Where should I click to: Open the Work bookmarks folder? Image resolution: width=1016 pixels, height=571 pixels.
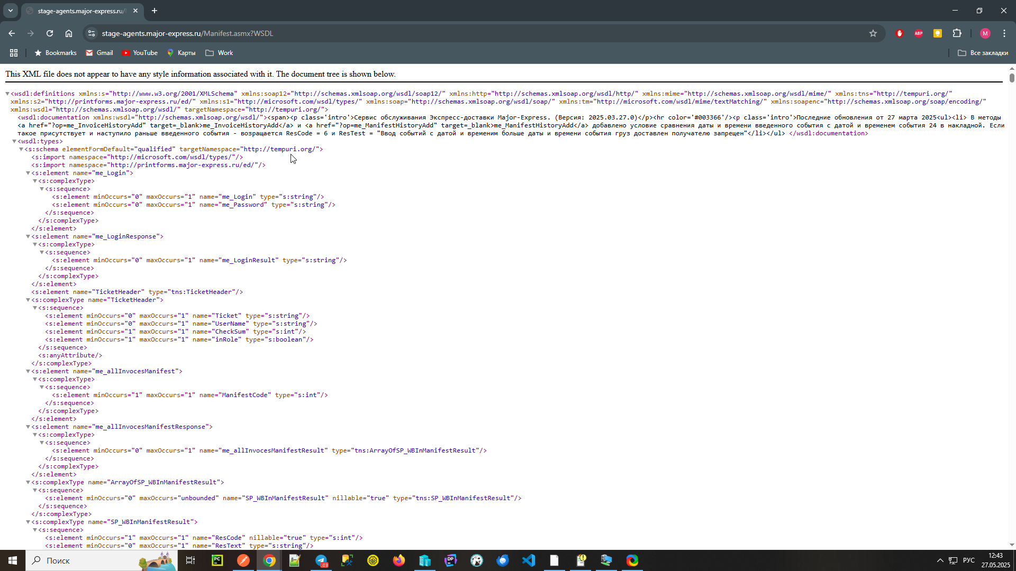click(219, 53)
